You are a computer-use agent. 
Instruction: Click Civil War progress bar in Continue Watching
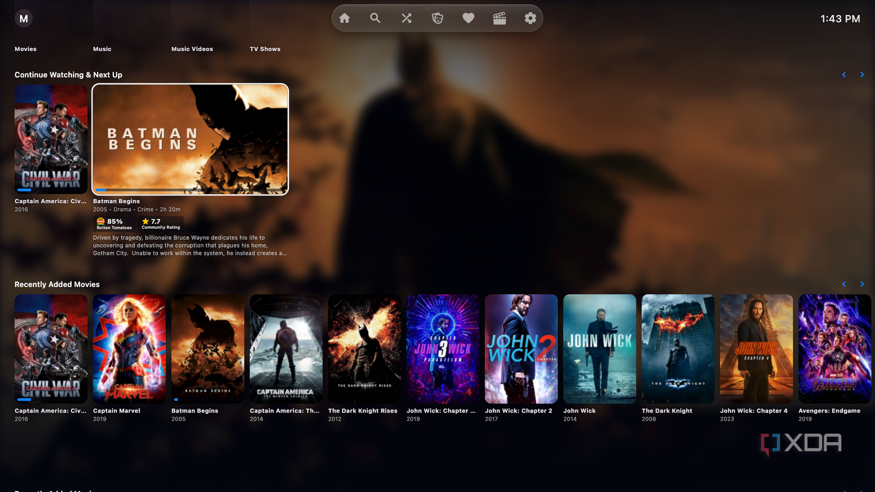(x=51, y=190)
